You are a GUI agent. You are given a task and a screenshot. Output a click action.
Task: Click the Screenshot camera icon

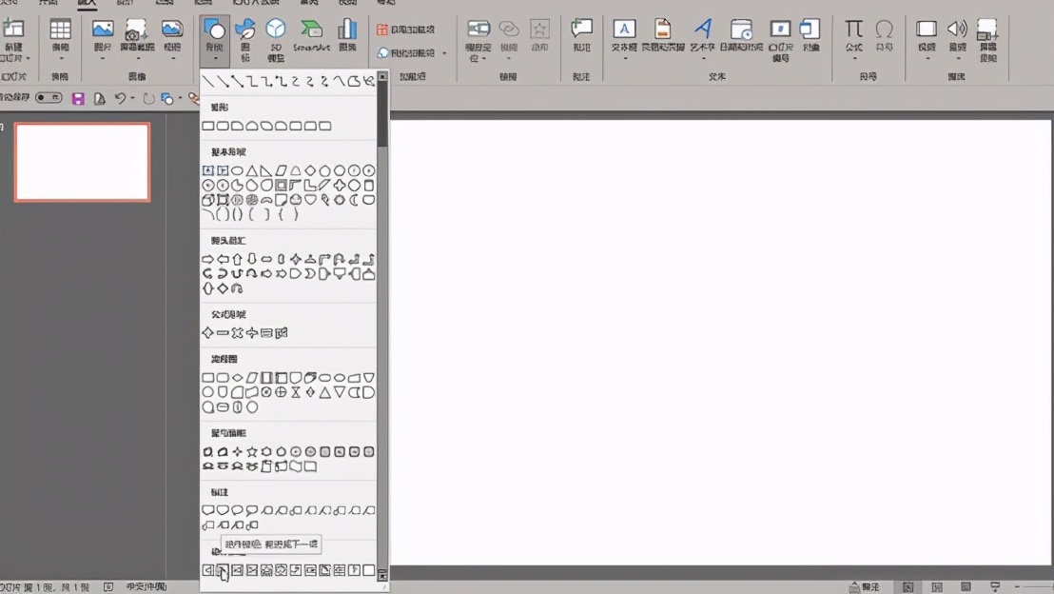(x=136, y=30)
